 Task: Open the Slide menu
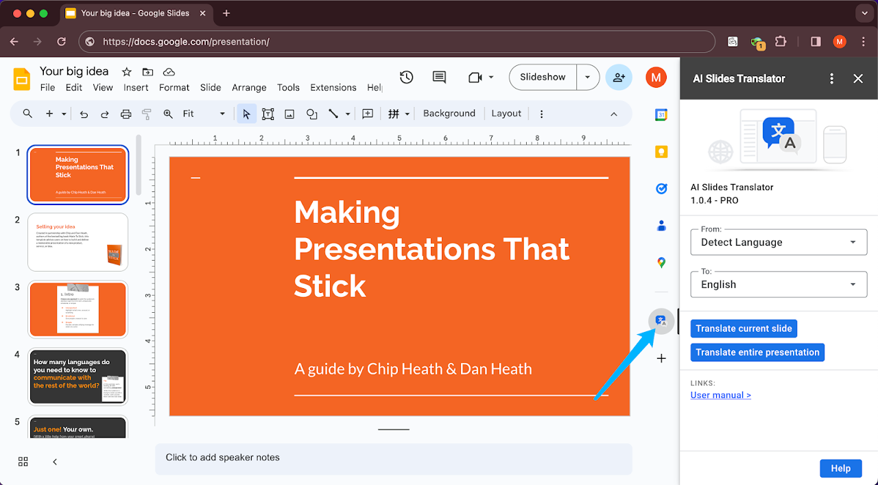(x=211, y=88)
